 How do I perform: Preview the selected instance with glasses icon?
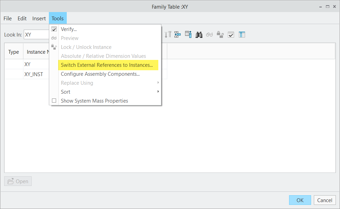[x=210, y=34]
